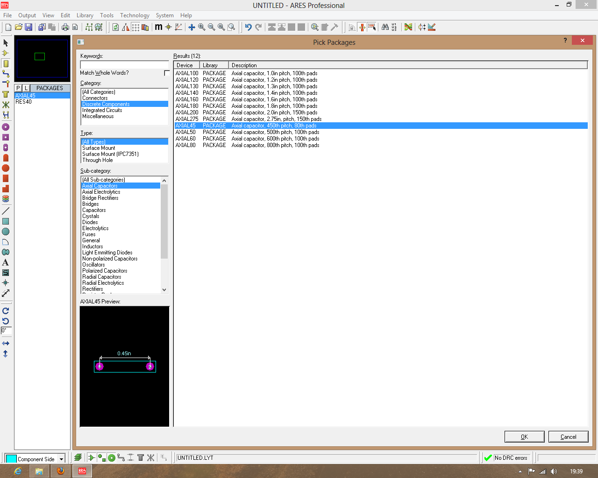Click the X-mirror horizontal flip icon
Viewport: 598px width, 478px height.
[x=6, y=344]
